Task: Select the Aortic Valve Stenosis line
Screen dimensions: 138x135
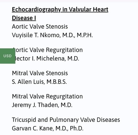Action: [40, 27]
